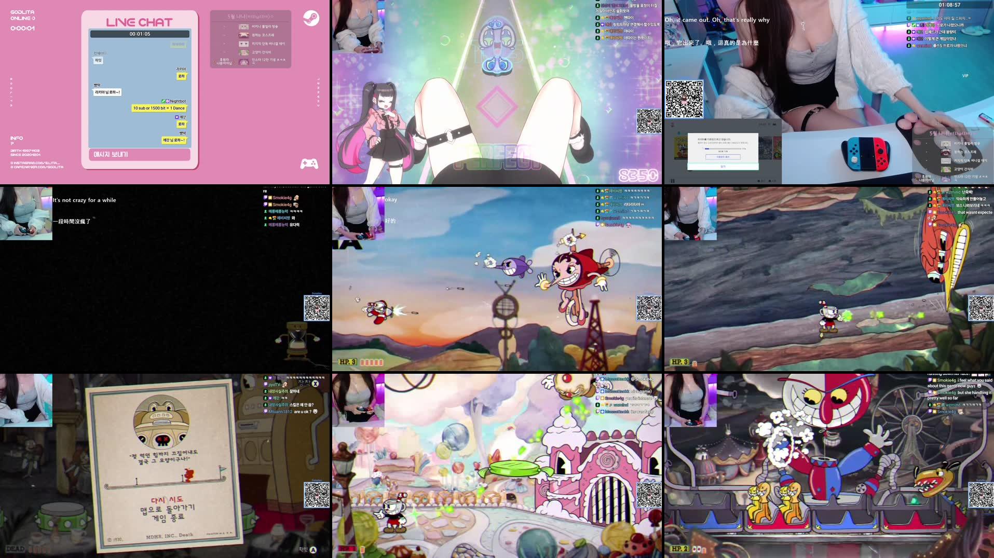
Task: Click the "It's not crazy for a while" subtitle
Action: click(x=84, y=200)
